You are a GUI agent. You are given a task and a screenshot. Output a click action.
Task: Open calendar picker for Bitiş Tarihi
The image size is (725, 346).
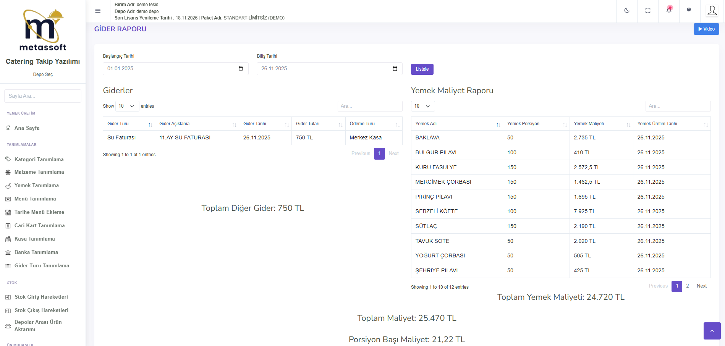[395, 69]
